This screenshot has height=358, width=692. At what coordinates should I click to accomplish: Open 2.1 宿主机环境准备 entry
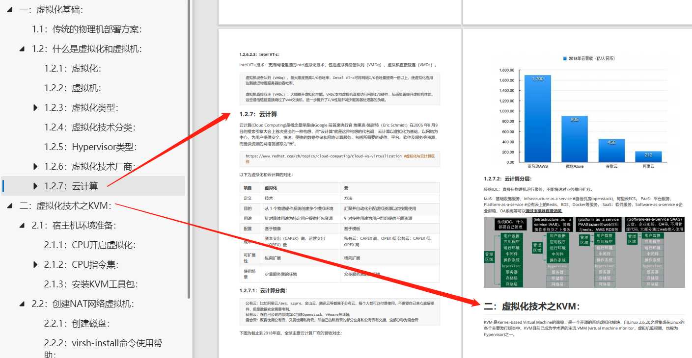74,226
